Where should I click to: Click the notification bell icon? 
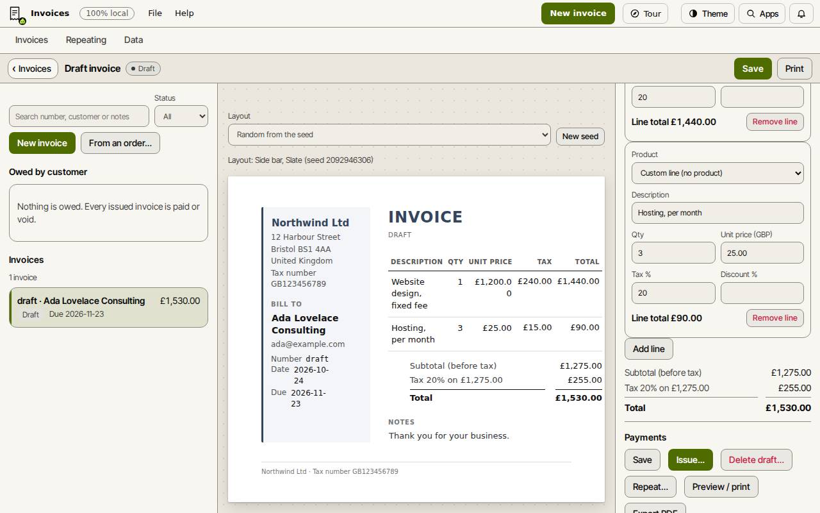point(801,13)
